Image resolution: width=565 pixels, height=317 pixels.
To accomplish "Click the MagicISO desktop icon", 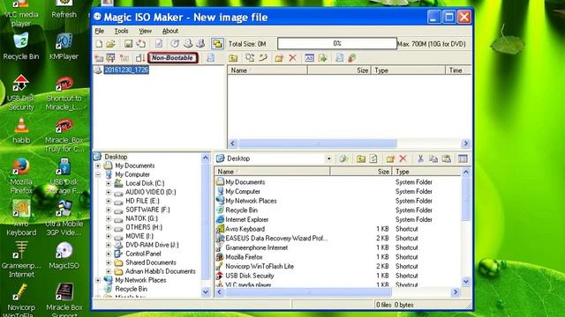I will (x=64, y=256).
